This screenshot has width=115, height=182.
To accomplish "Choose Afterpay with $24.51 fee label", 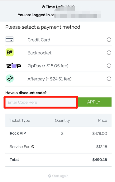I will point(50,79).
